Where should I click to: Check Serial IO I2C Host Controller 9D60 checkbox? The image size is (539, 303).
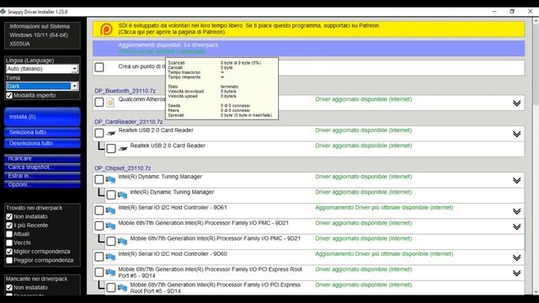pyautogui.click(x=99, y=257)
